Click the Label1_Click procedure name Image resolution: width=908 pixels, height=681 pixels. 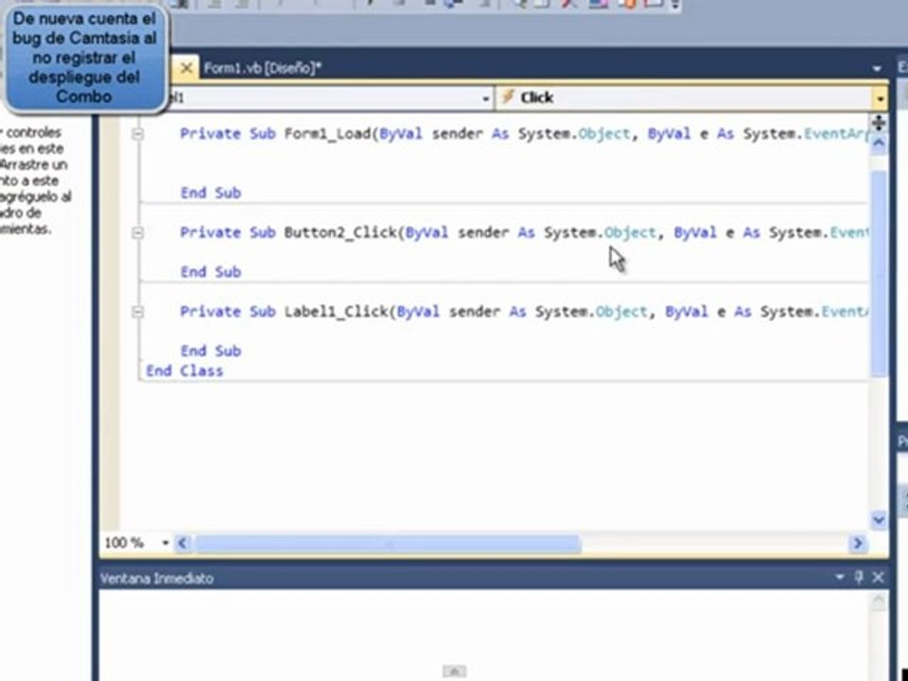[x=336, y=312]
